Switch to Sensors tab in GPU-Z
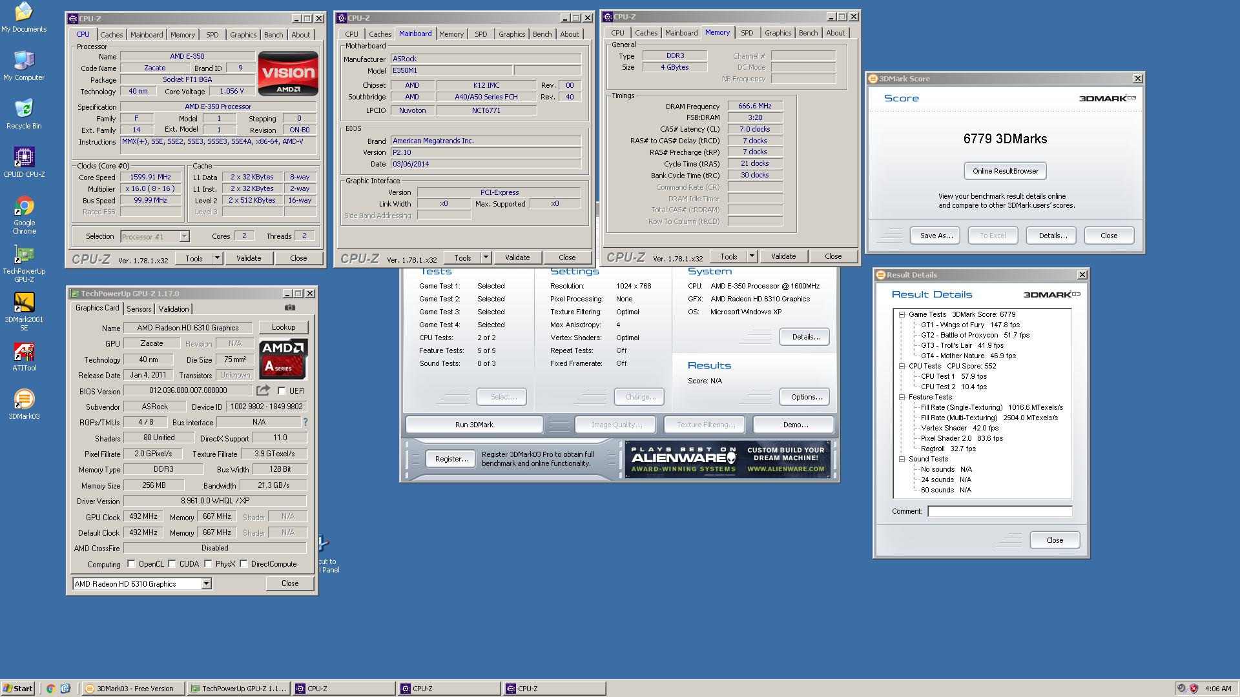The image size is (1240, 697). 139,309
